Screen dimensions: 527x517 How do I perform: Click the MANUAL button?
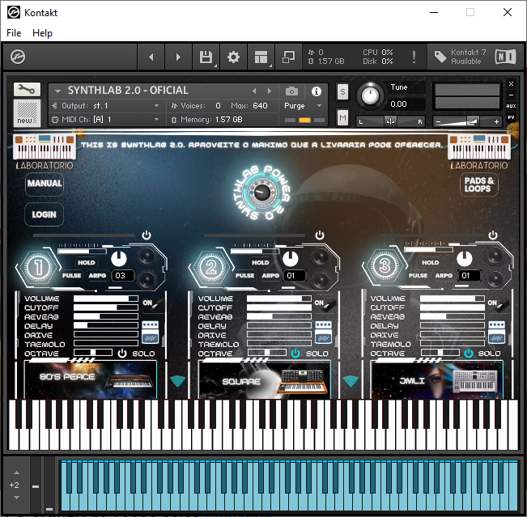[x=45, y=184]
